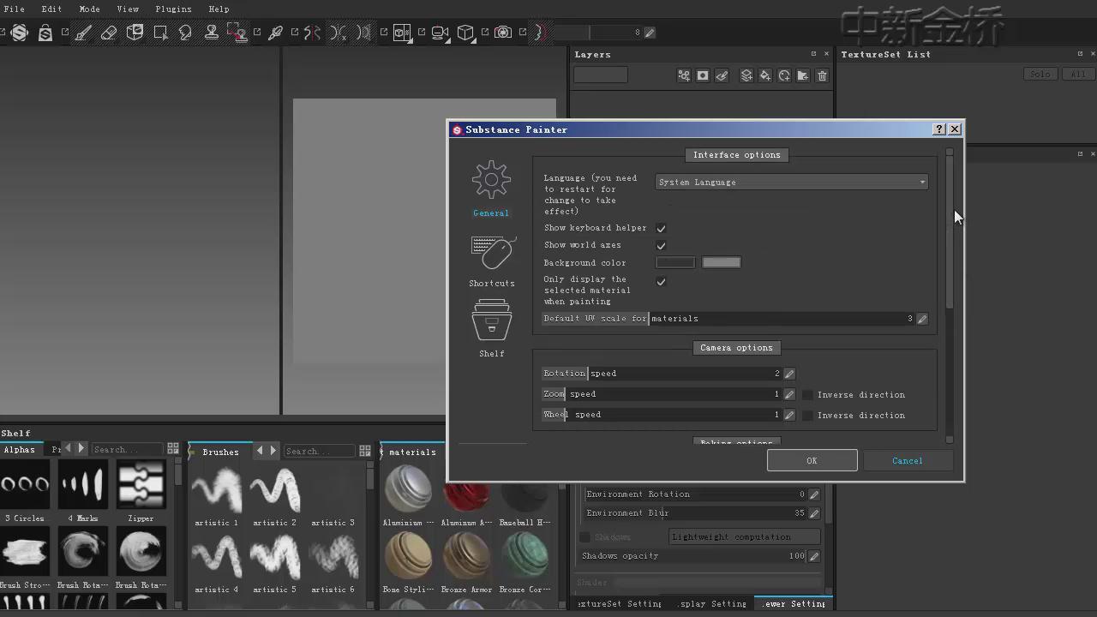
Task: Click add layer stack icon in Layers
Action: tap(746, 75)
